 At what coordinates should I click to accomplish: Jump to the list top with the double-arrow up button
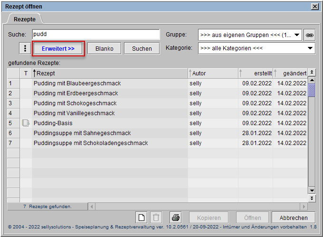click(x=312, y=73)
